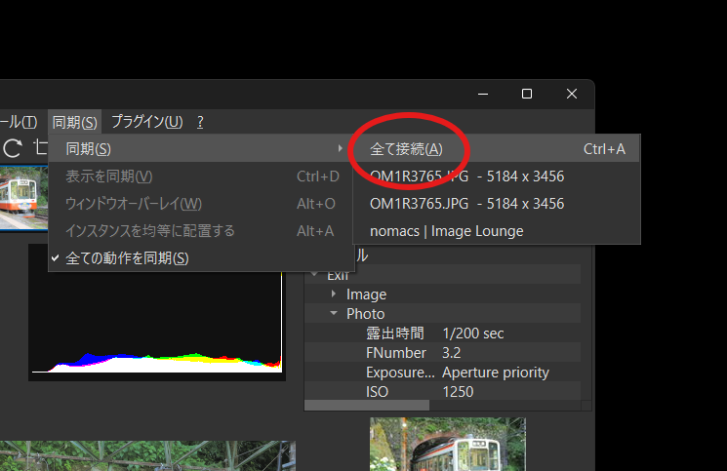Click the rotate clockwise toolbar icon
Screen dimensions: 727x471
pos(13,148)
